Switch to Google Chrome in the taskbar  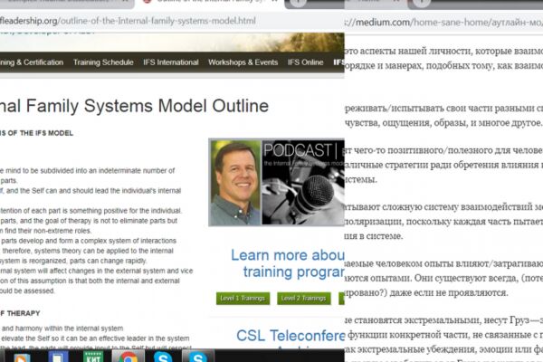point(129,357)
